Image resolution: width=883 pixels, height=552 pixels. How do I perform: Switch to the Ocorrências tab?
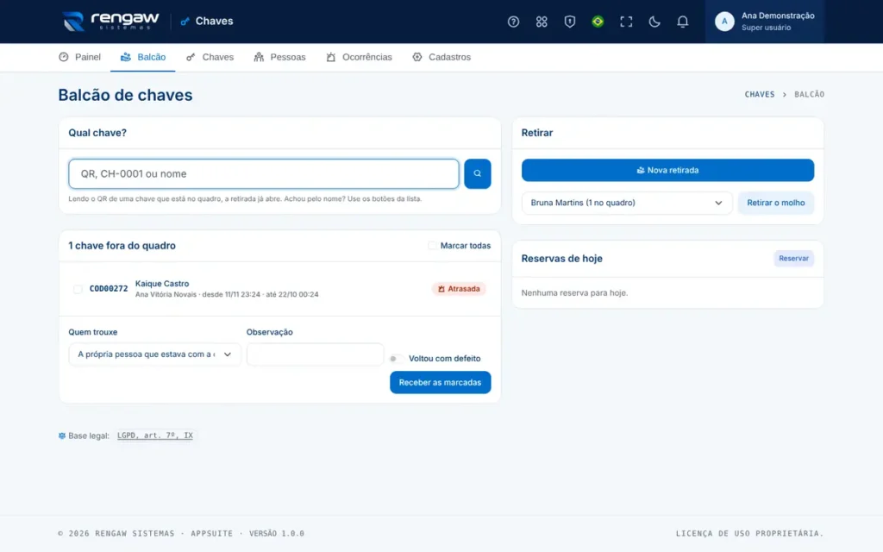(x=359, y=57)
